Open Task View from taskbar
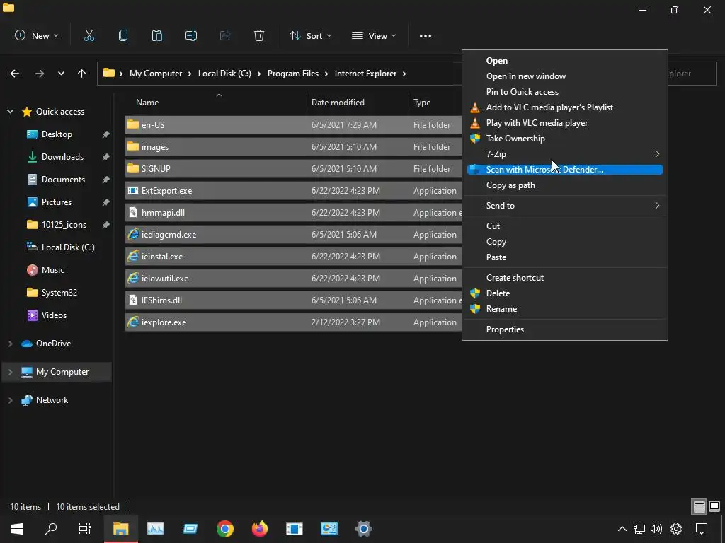 [x=85, y=529]
